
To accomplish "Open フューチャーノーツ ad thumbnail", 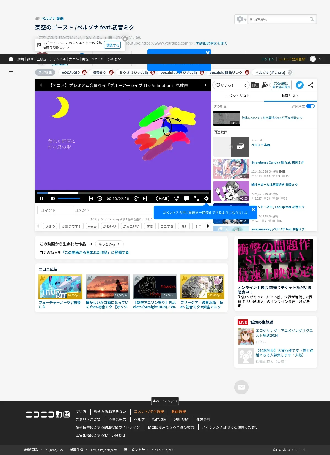I will click(61, 287).
